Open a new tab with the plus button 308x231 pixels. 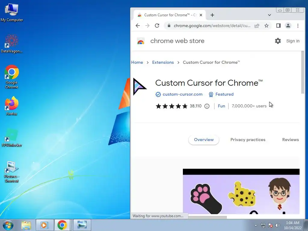tap(212, 15)
